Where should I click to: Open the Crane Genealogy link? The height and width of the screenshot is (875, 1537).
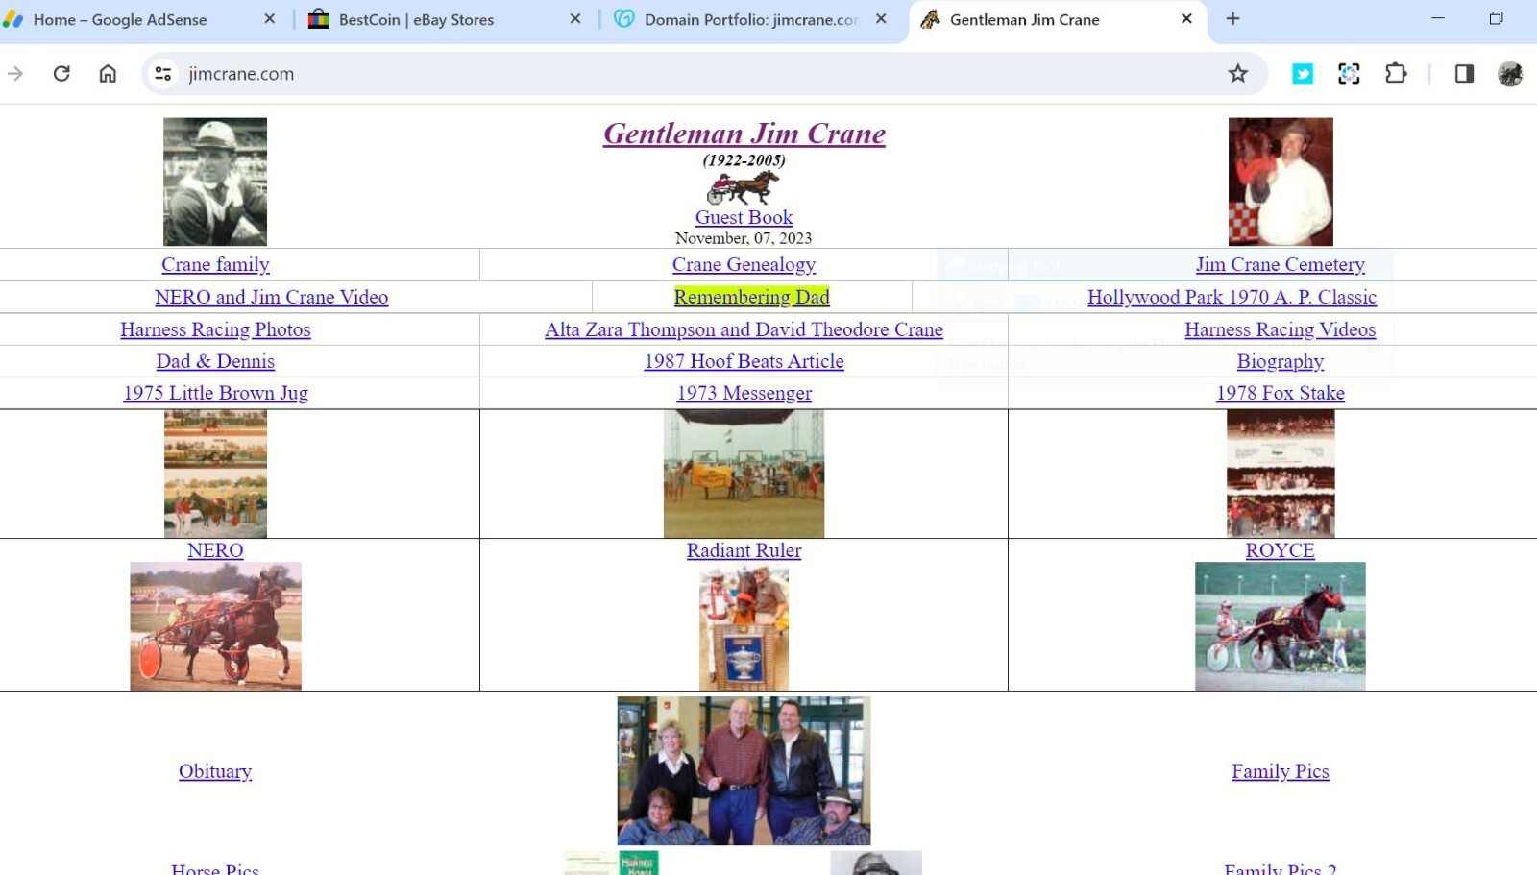click(744, 264)
